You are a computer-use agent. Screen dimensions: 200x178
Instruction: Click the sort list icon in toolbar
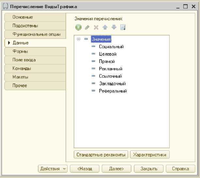point(123,27)
